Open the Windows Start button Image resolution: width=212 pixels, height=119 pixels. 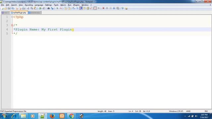click(4, 116)
